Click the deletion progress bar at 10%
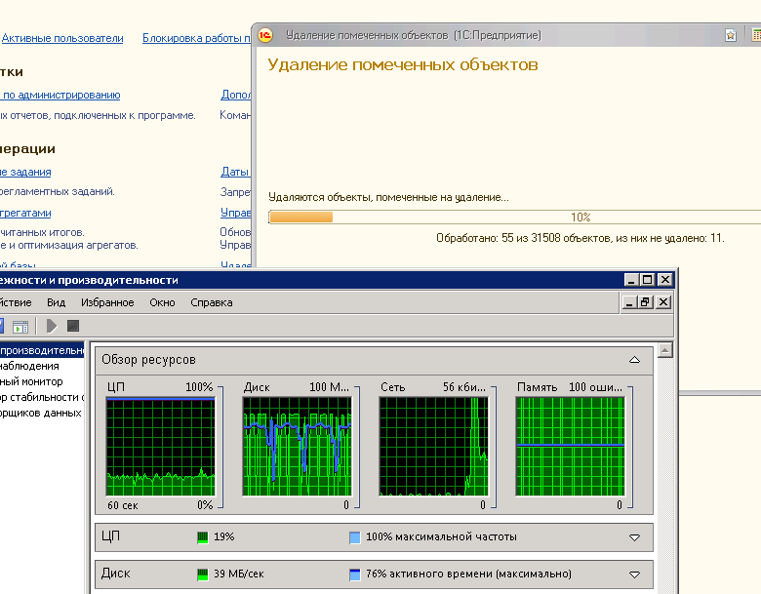Image resolution: width=761 pixels, height=594 pixels. (x=514, y=217)
